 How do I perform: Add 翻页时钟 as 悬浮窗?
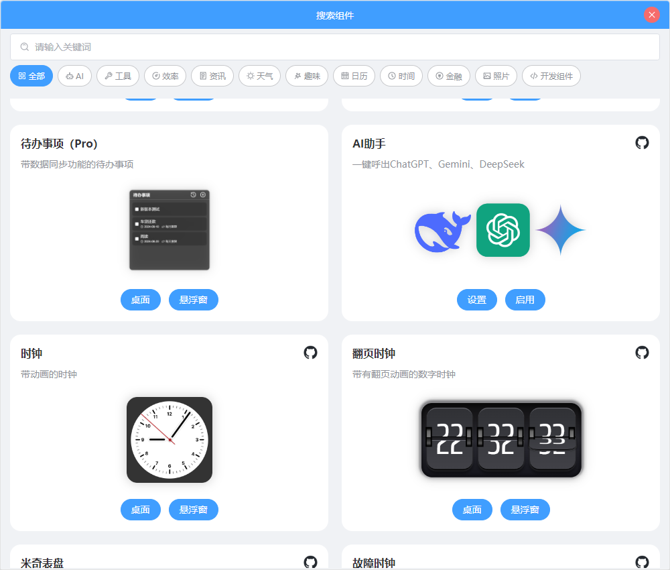[x=525, y=510]
